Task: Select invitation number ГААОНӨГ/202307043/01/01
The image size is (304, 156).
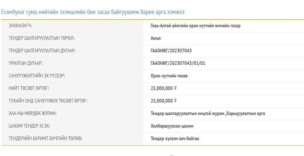Action: coord(178,63)
